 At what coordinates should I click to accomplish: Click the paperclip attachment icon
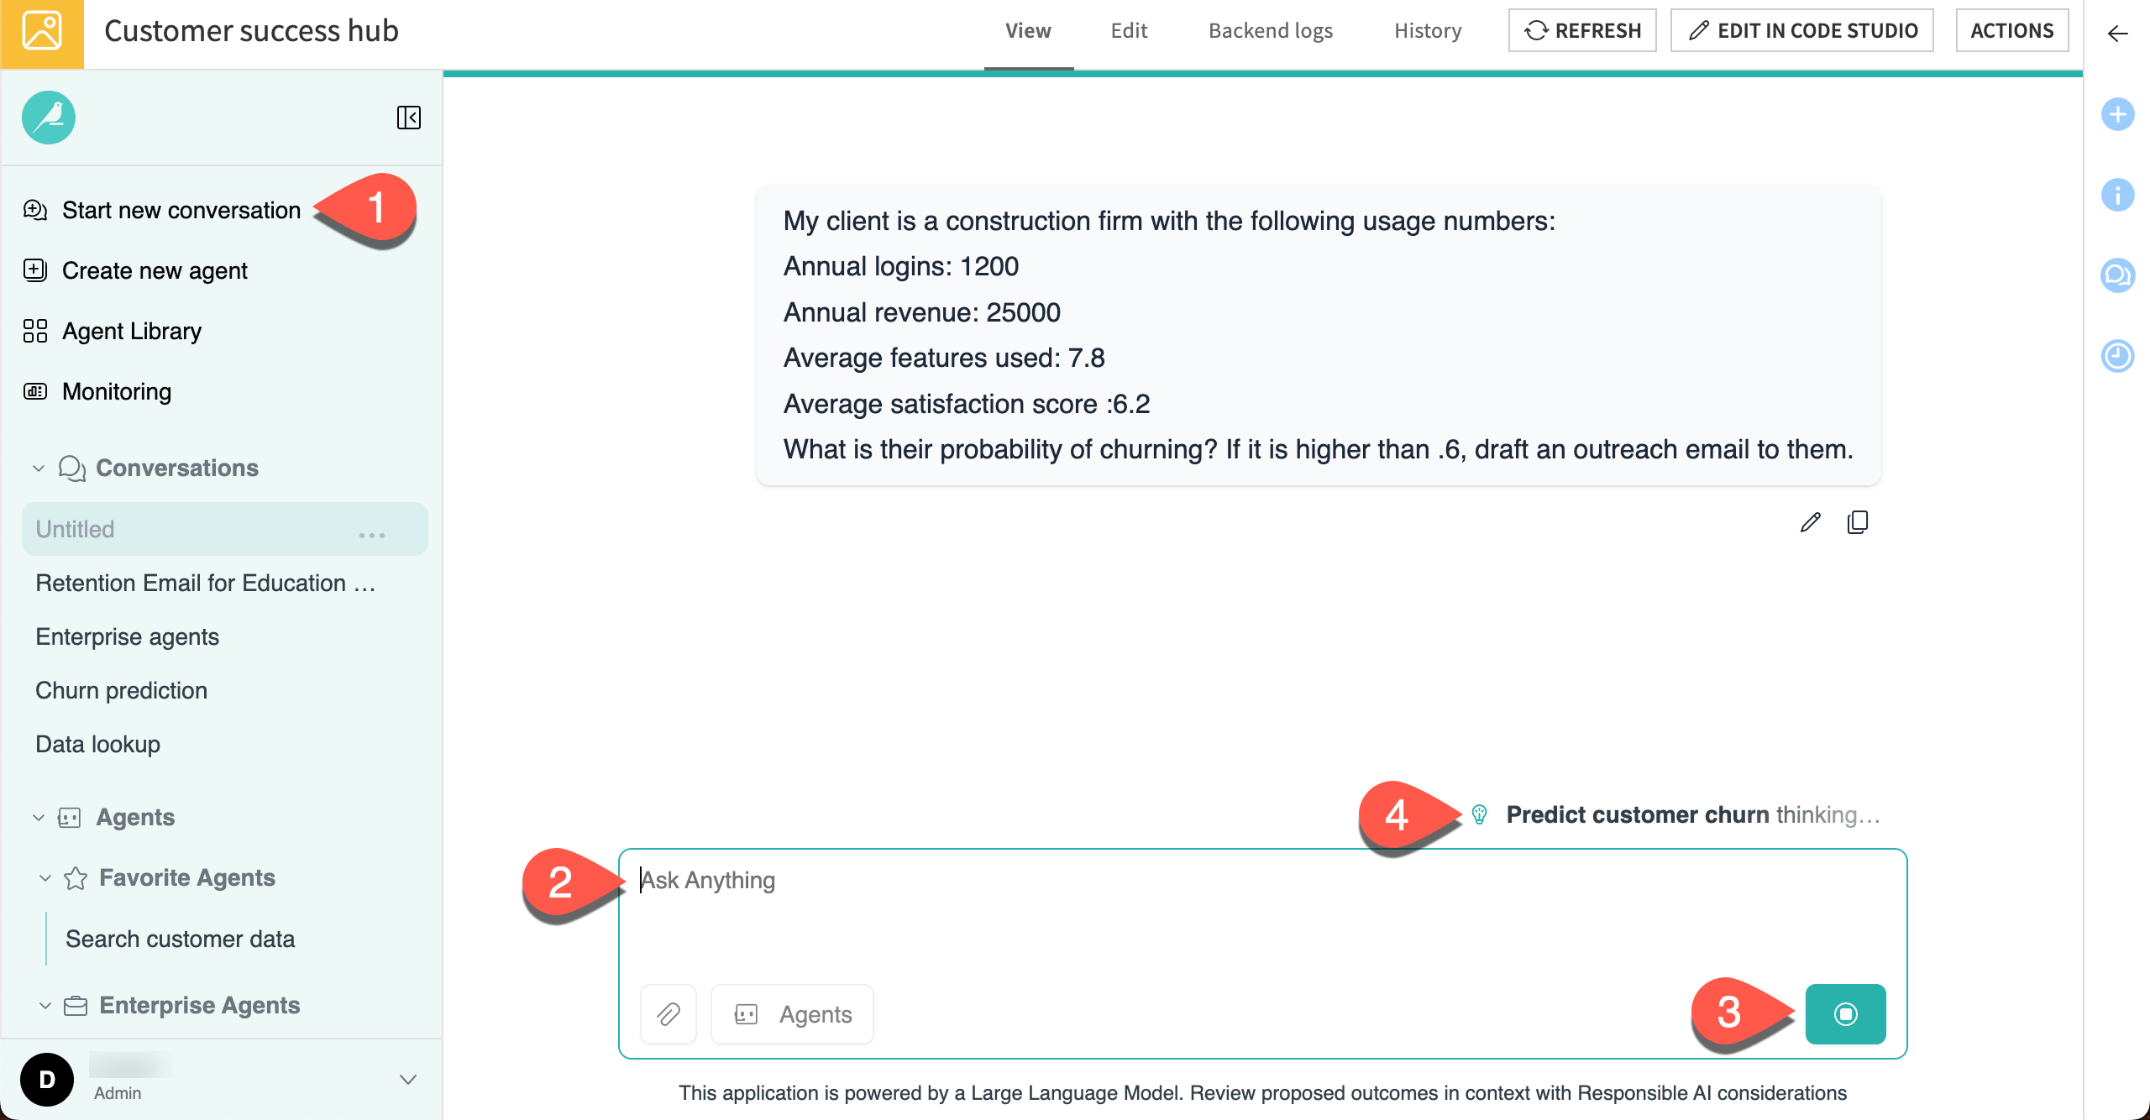pyautogui.click(x=669, y=1014)
